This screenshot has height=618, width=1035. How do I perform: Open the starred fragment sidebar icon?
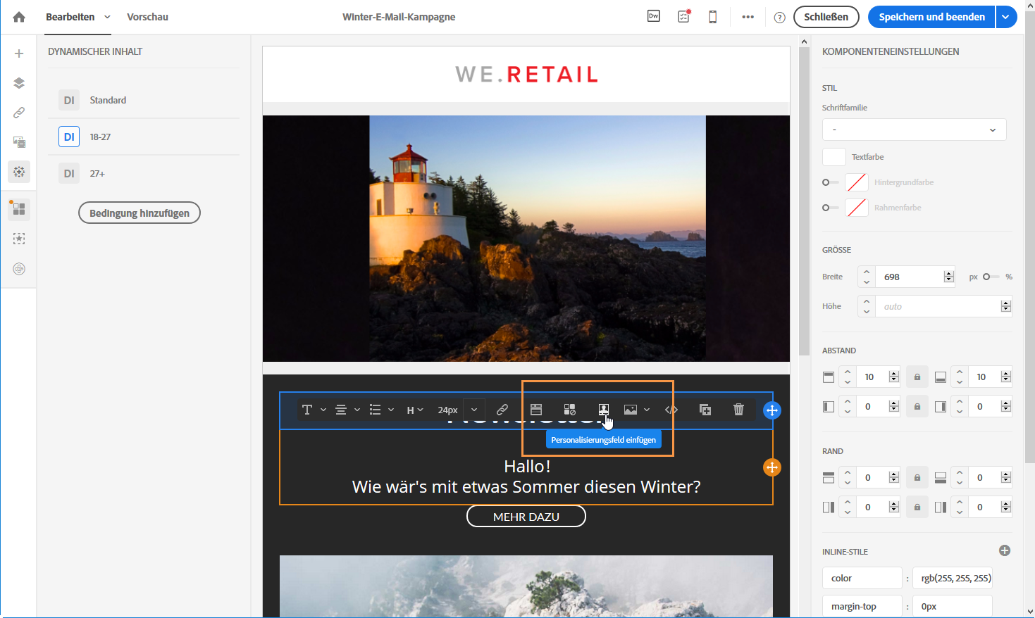click(19, 239)
